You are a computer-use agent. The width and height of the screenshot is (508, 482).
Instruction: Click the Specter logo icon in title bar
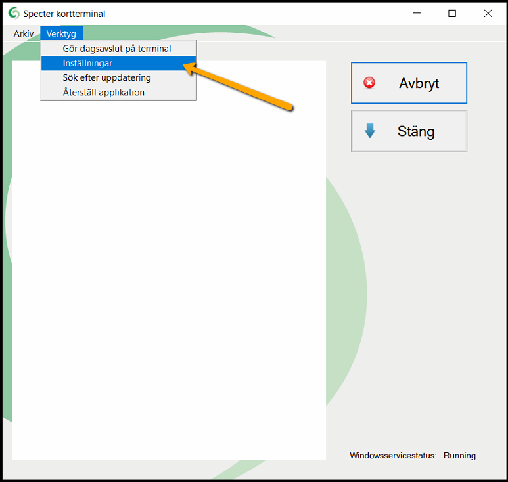pos(13,14)
